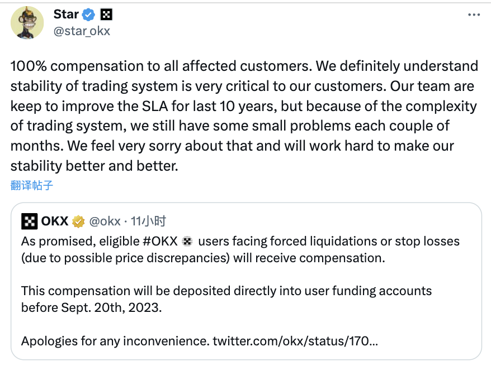491x366 pixels.
Task: Click the OKX square logo beside Star's name
Action: click(x=106, y=14)
